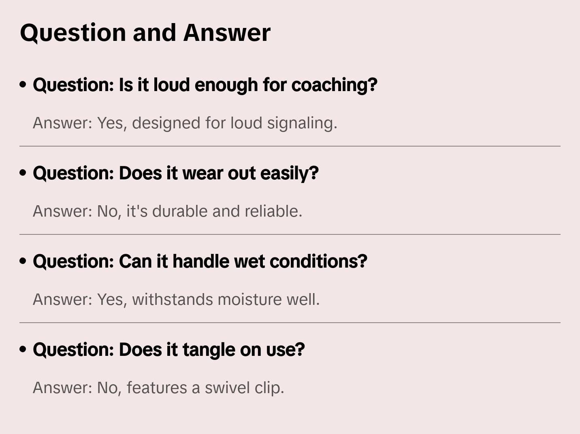This screenshot has width=580, height=434.
Task: Select the "Does it tangle on use?" question
Action: point(168,350)
